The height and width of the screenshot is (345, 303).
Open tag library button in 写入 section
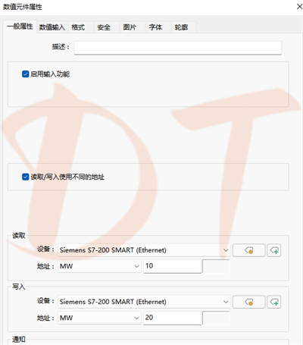[x=248, y=302]
